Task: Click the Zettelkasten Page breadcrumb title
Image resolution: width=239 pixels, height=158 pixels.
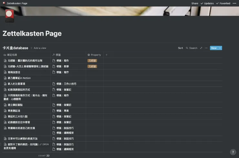Action: pos(17,3)
